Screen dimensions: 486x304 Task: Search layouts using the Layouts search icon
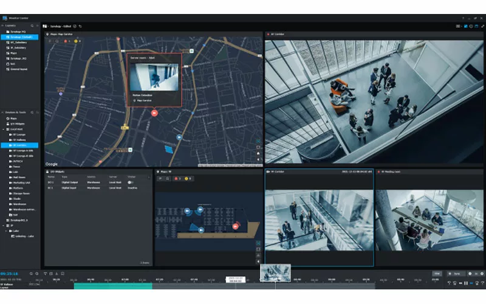point(32,26)
